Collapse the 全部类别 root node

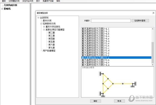pos(38,18)
